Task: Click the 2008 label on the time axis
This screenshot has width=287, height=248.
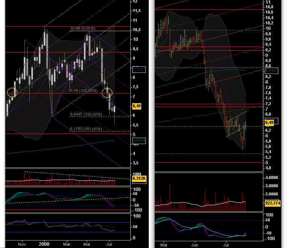Action: 44,244
